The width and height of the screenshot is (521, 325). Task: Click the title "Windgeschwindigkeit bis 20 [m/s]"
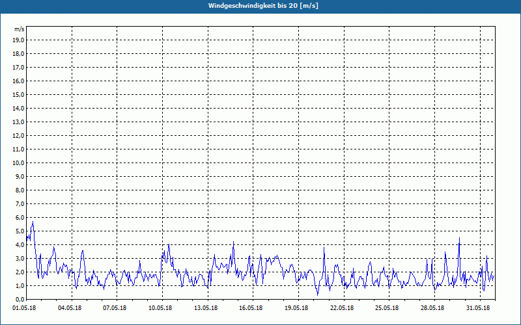coord(263,6)
